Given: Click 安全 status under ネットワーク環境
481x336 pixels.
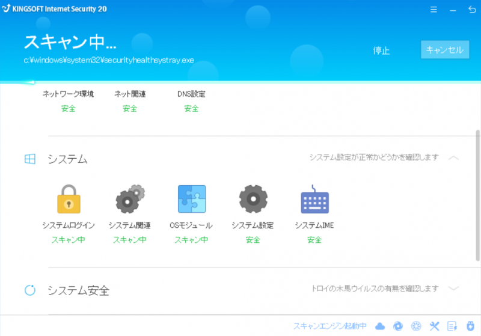Looking at the screenshot, I should pyautogui.click(x=68, y=109).
